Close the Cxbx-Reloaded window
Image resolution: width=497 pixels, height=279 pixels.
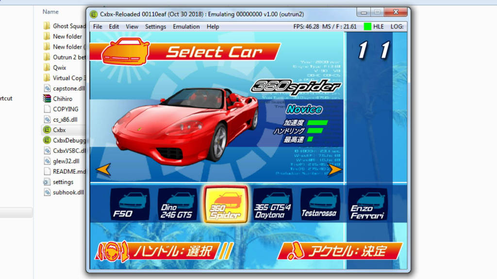point(396,12)
